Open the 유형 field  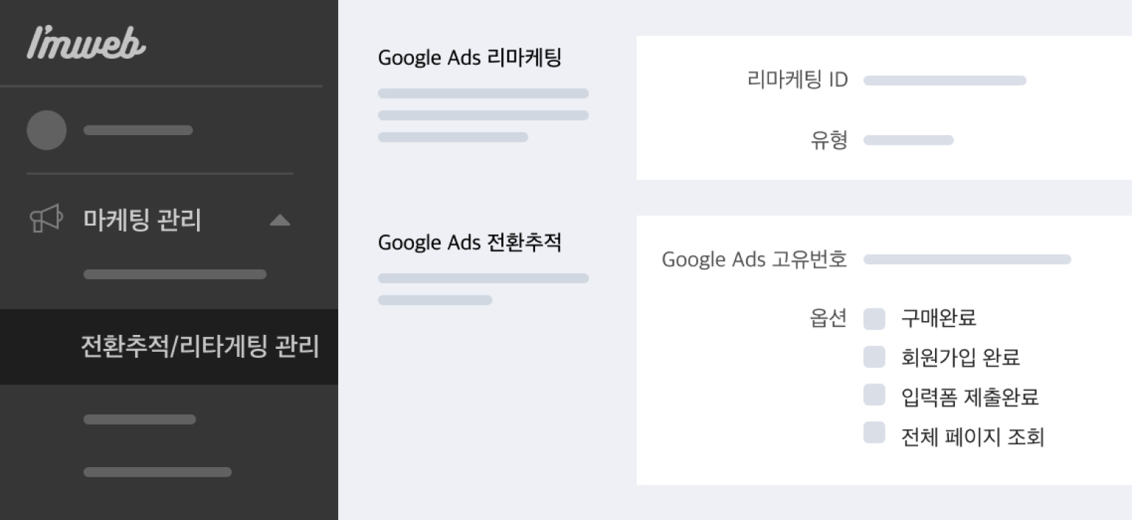pyautogui.click(x=909, y=140)
